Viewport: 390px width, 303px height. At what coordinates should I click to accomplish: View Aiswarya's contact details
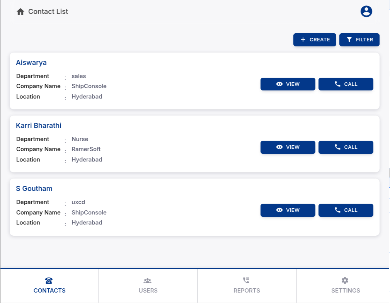click(x=288, y=84)
